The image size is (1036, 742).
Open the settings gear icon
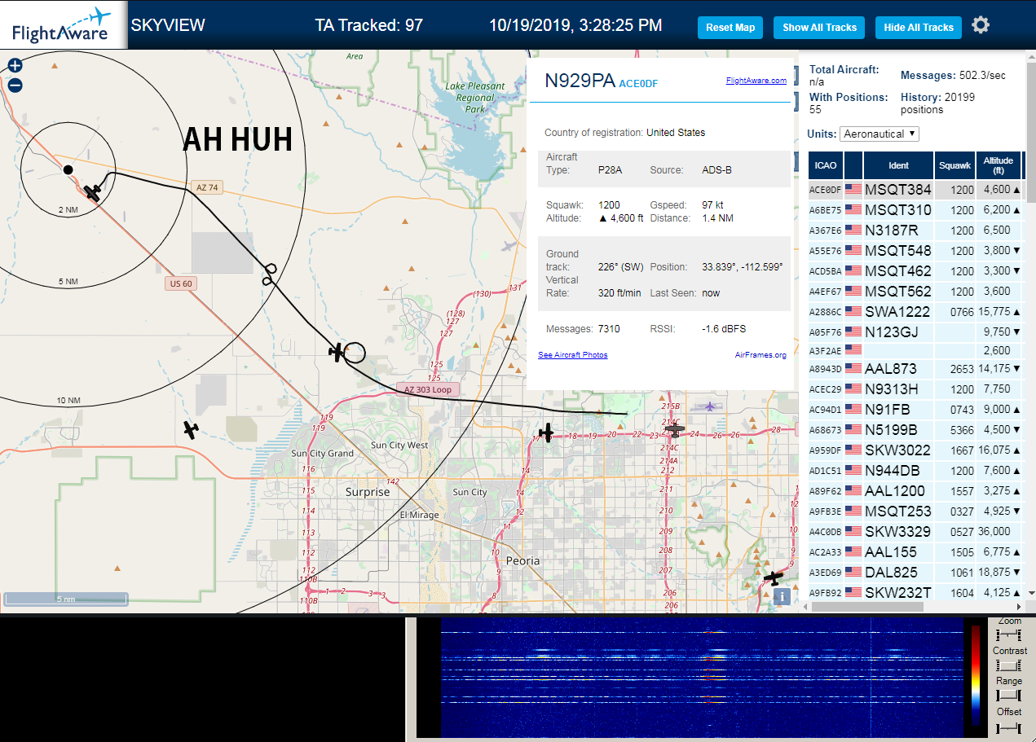click(x=981, y=25)
